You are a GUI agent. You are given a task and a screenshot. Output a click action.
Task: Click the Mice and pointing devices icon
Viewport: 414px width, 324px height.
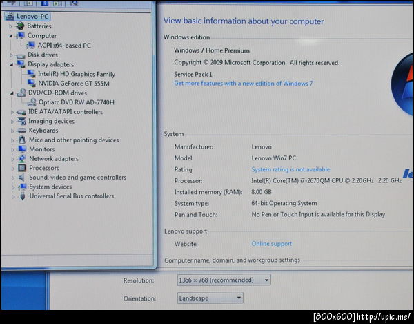[x=22, y=140]
